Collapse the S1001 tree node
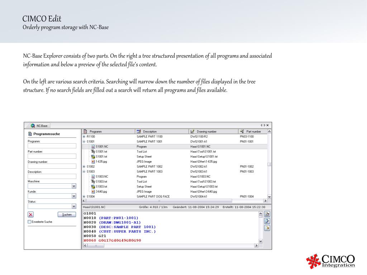This screenshot has height=275, width=367. point(84,141)
